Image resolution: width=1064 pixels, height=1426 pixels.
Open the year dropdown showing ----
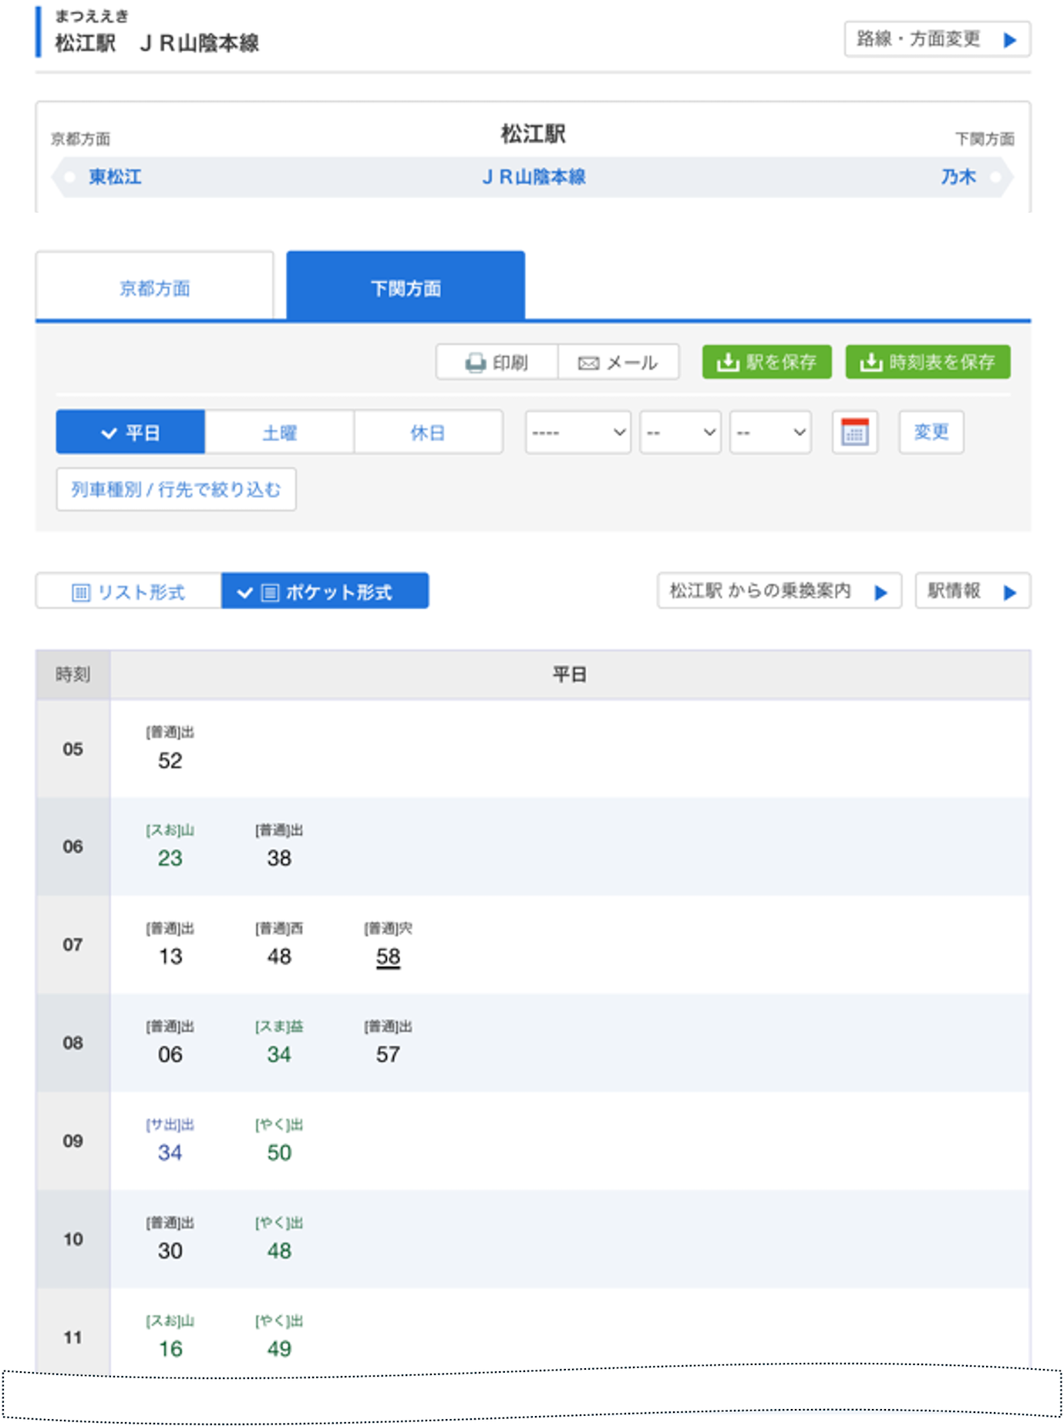[x=578, y=432]
